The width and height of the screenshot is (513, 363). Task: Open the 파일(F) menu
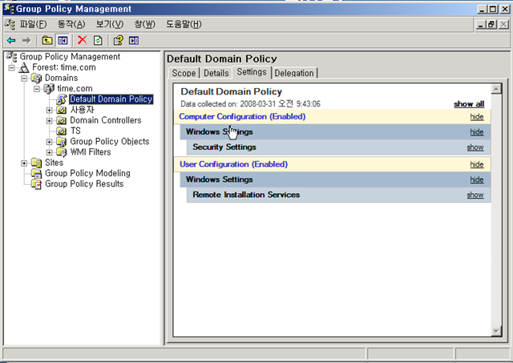34,24
